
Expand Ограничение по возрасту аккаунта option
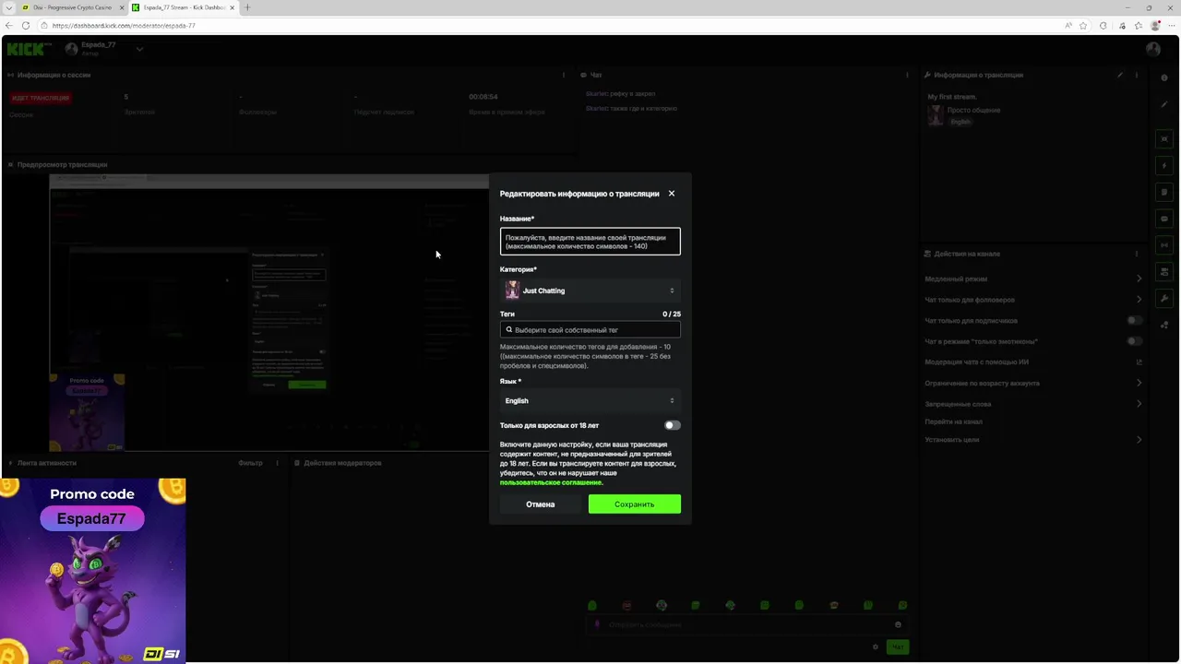click(x=1033, y=383)
